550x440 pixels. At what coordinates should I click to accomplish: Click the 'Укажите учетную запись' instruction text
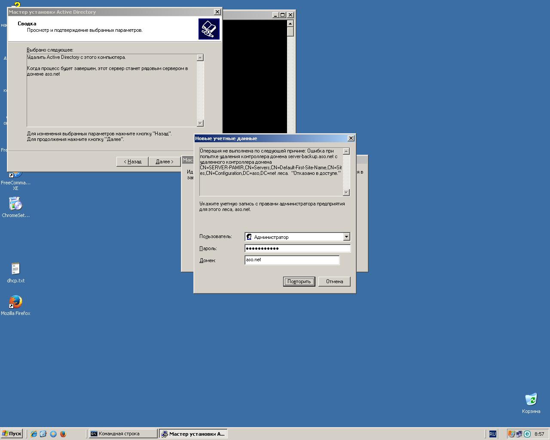pos(272,207)
